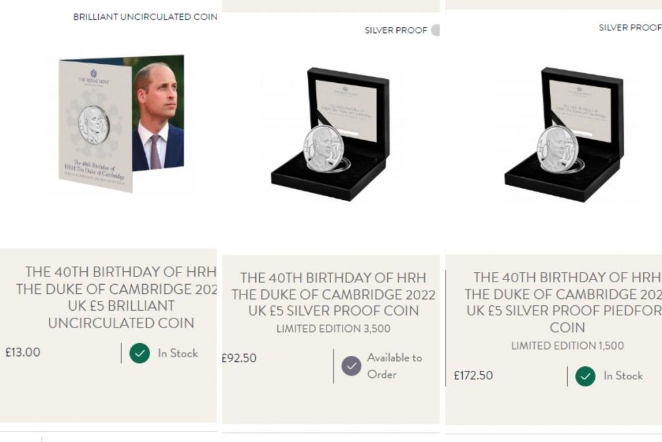This screenshot has width=662, height=442.
Task: Click the In Stock check icon for the Piedfort coin
Action: [586, 377]
